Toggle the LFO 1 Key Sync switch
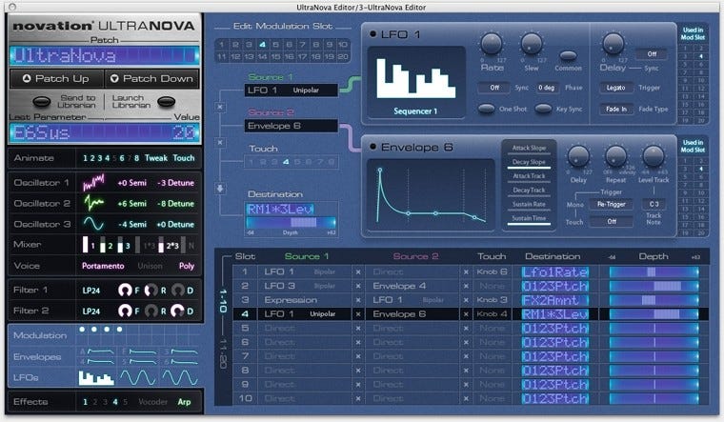This screenshot has height=422, width=724. 543,110
